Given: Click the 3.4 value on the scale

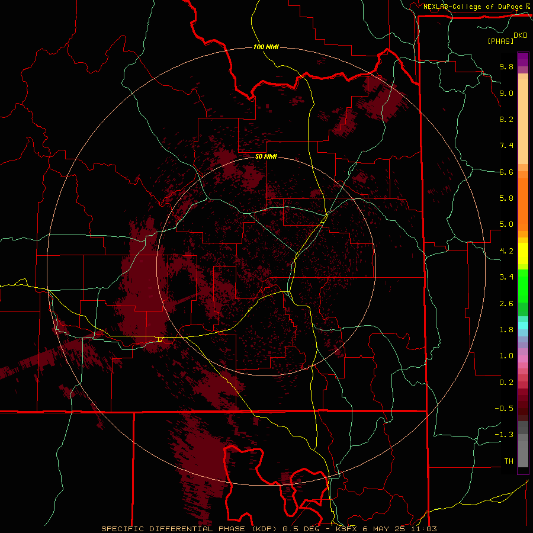Looking at the screenshot, I should click(x=506, y=277).
